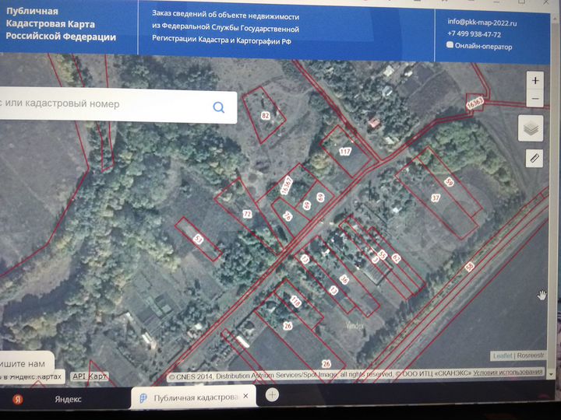
Task: Select land parcel labeled 117
Action: coord(345,152)
